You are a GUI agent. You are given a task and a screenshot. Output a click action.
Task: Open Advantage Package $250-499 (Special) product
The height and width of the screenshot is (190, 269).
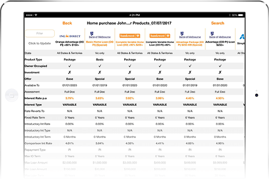pos(190,43)
